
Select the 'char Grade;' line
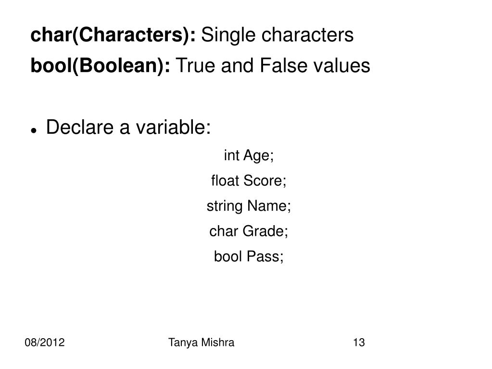(x=249, y=231)
